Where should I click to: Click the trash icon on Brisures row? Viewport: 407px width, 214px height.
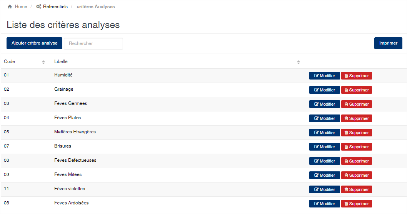coord(346,147)
